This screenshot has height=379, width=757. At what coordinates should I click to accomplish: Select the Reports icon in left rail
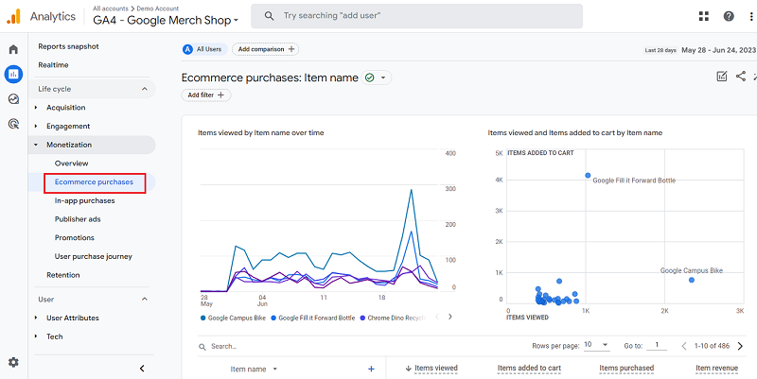13,75
